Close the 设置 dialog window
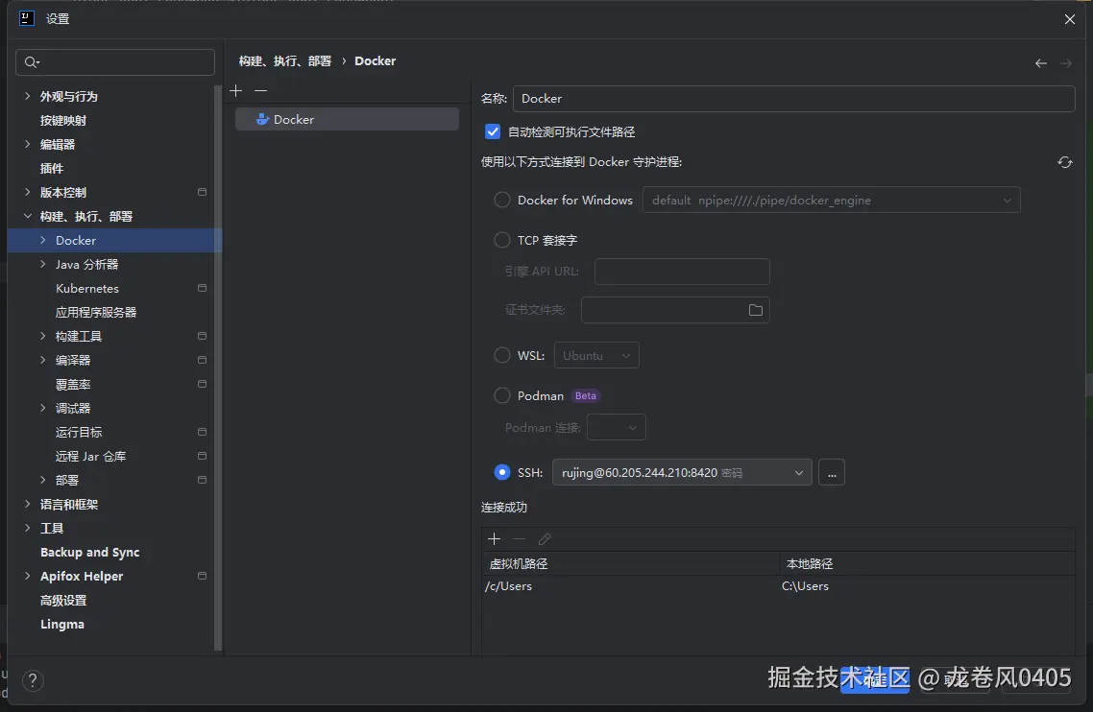Image resolution: width=1093 pixels, height=712 pixels. click(x=1070, y=19)
